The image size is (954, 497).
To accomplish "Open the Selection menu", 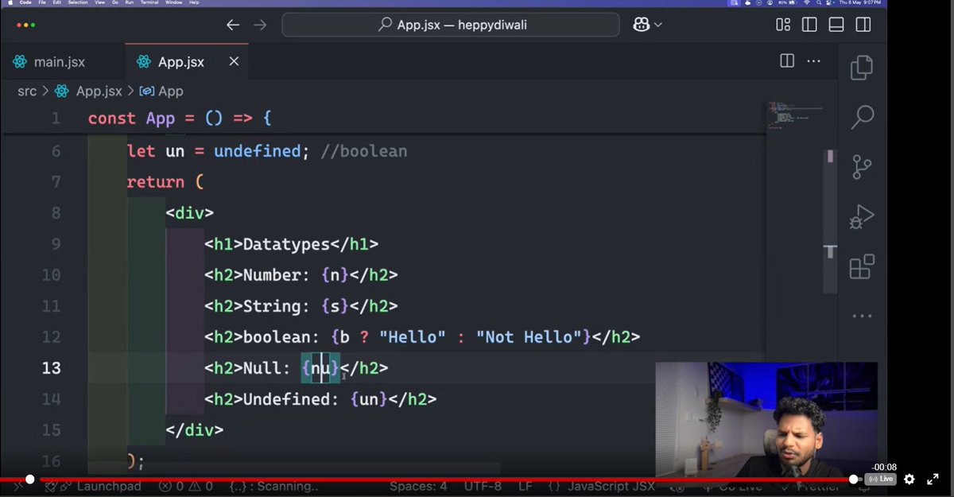I will click(78, 3).
